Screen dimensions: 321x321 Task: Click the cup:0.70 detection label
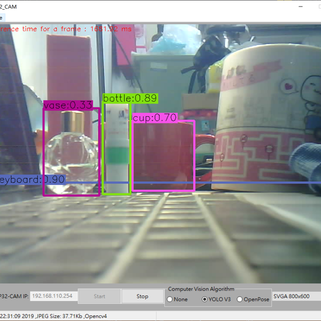click(x=154, y=117)
